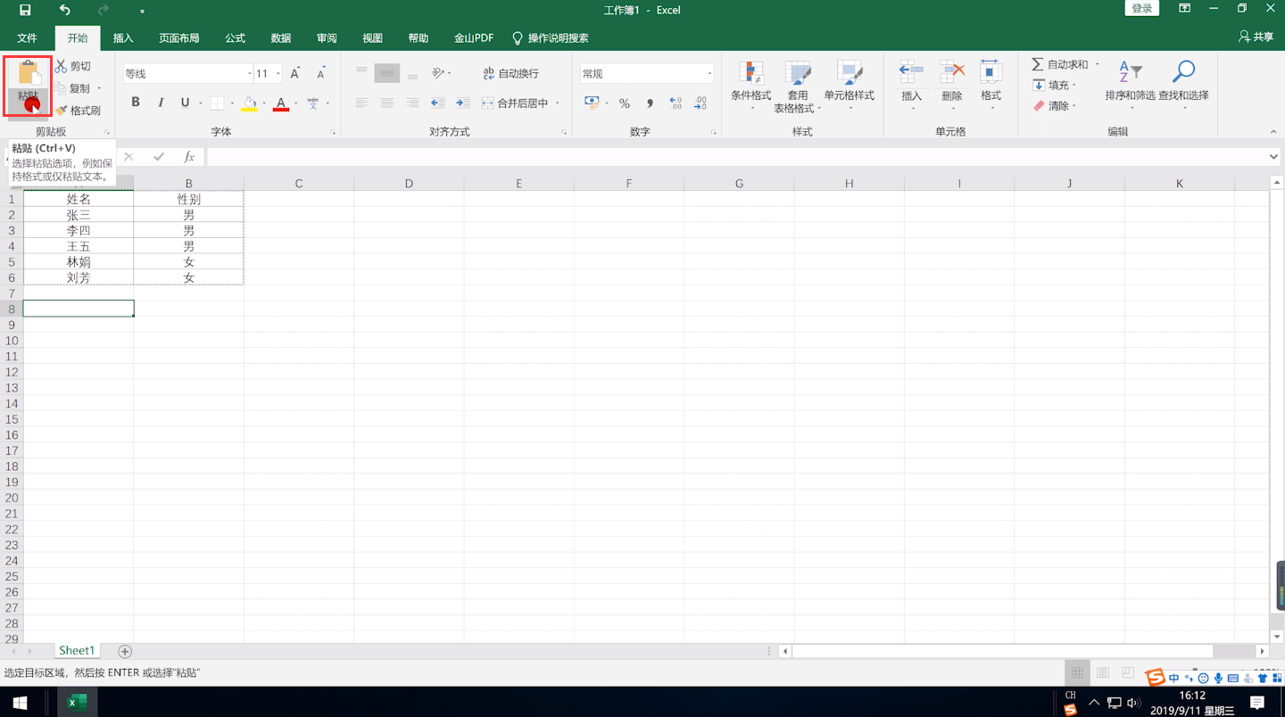Click the Insert Function fx button
Viewport: 1285px width, 717px height.
(189, 157)
